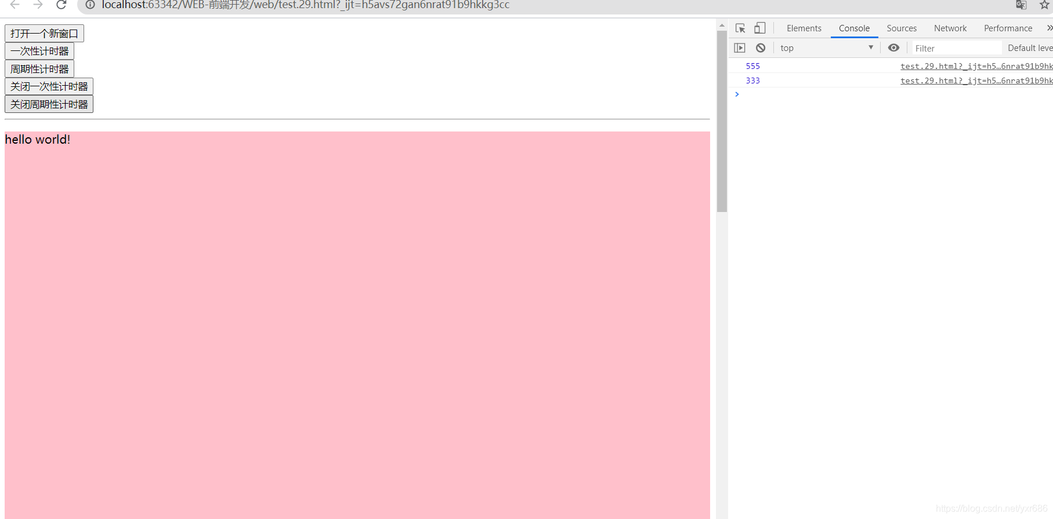Open the Performance tab
1053x519 pixels.
(1008, 28)
